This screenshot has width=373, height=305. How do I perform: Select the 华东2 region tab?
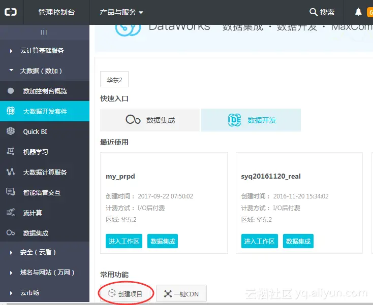pyautogui.click(x=114, y=79)
